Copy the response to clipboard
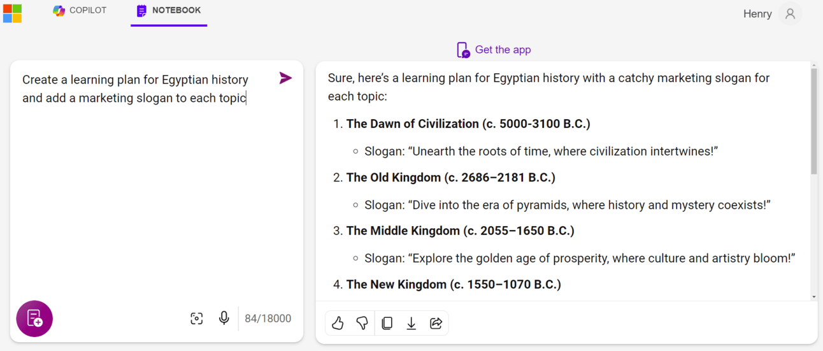 coord(387,324)
